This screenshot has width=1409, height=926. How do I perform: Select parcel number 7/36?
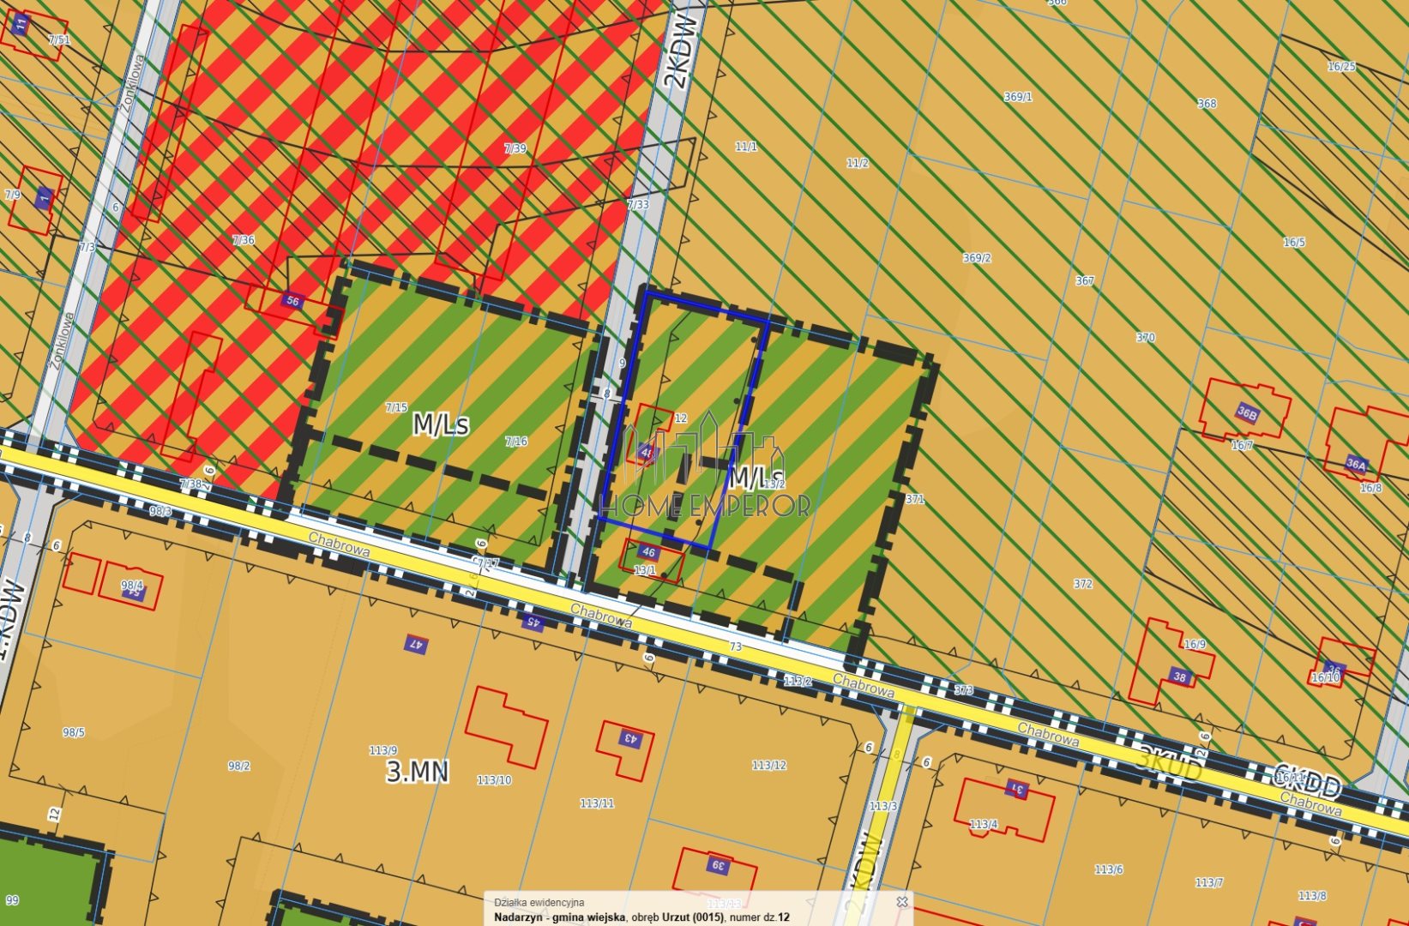pos(244,240)
